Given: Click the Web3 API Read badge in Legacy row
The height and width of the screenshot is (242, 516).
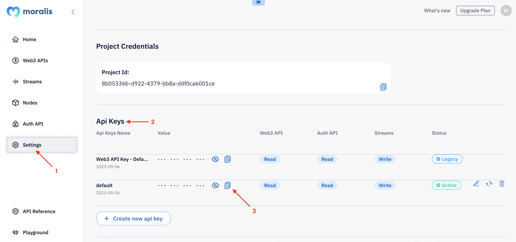Looking at the screenshot, I should coord(270,159).
